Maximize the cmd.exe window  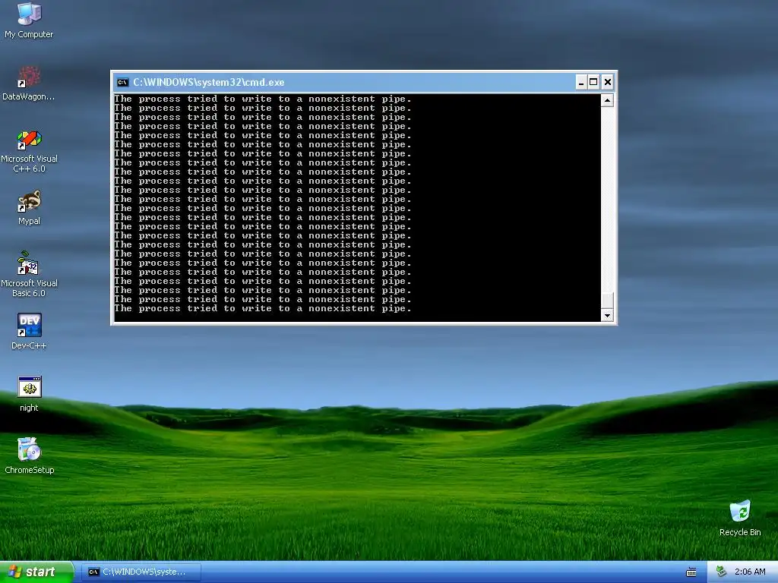click(593, 82)
